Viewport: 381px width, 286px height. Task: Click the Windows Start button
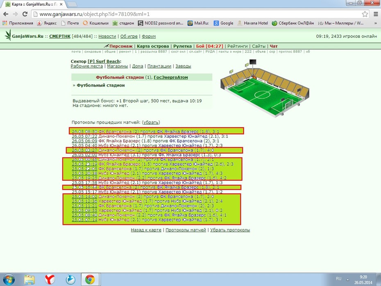pyautogui.click(x=9, y=279)
